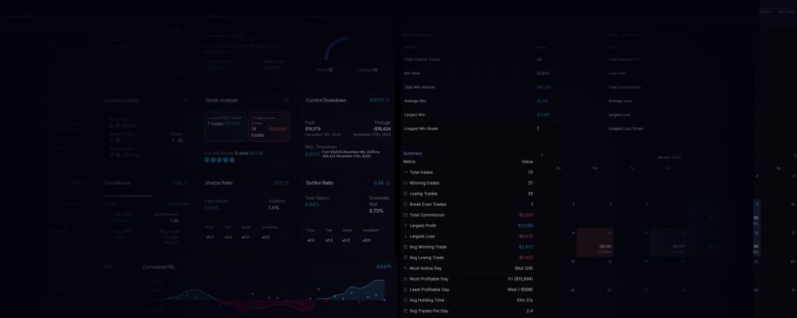Click the Winning trades row icon
This screenshot has width=797, height=318.
406,183
